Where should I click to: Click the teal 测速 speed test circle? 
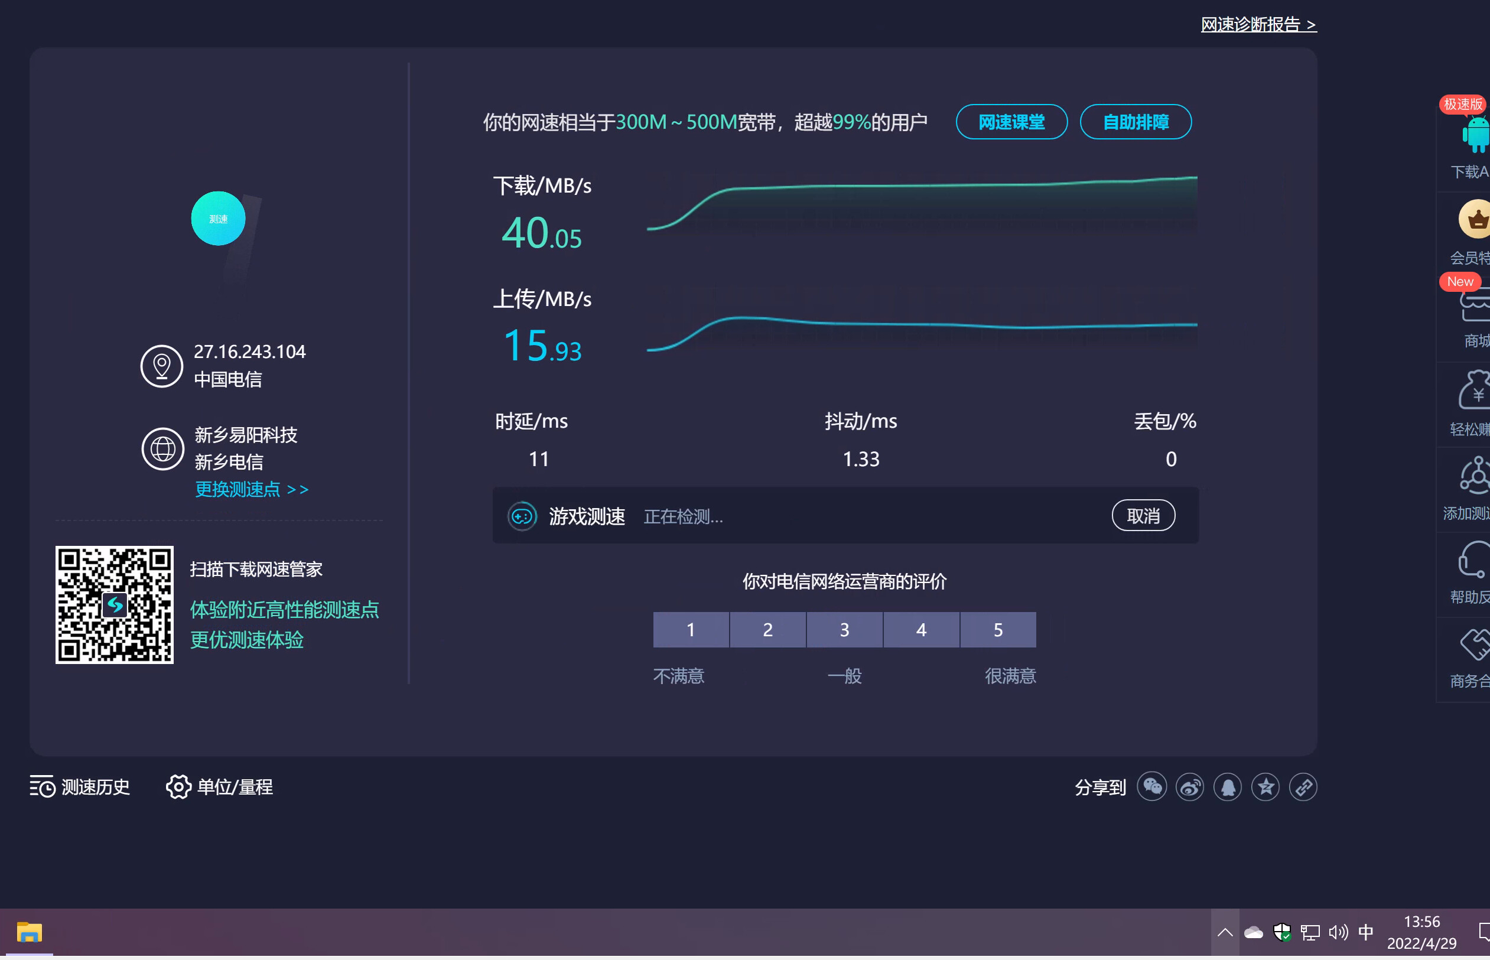pos(218,219)
